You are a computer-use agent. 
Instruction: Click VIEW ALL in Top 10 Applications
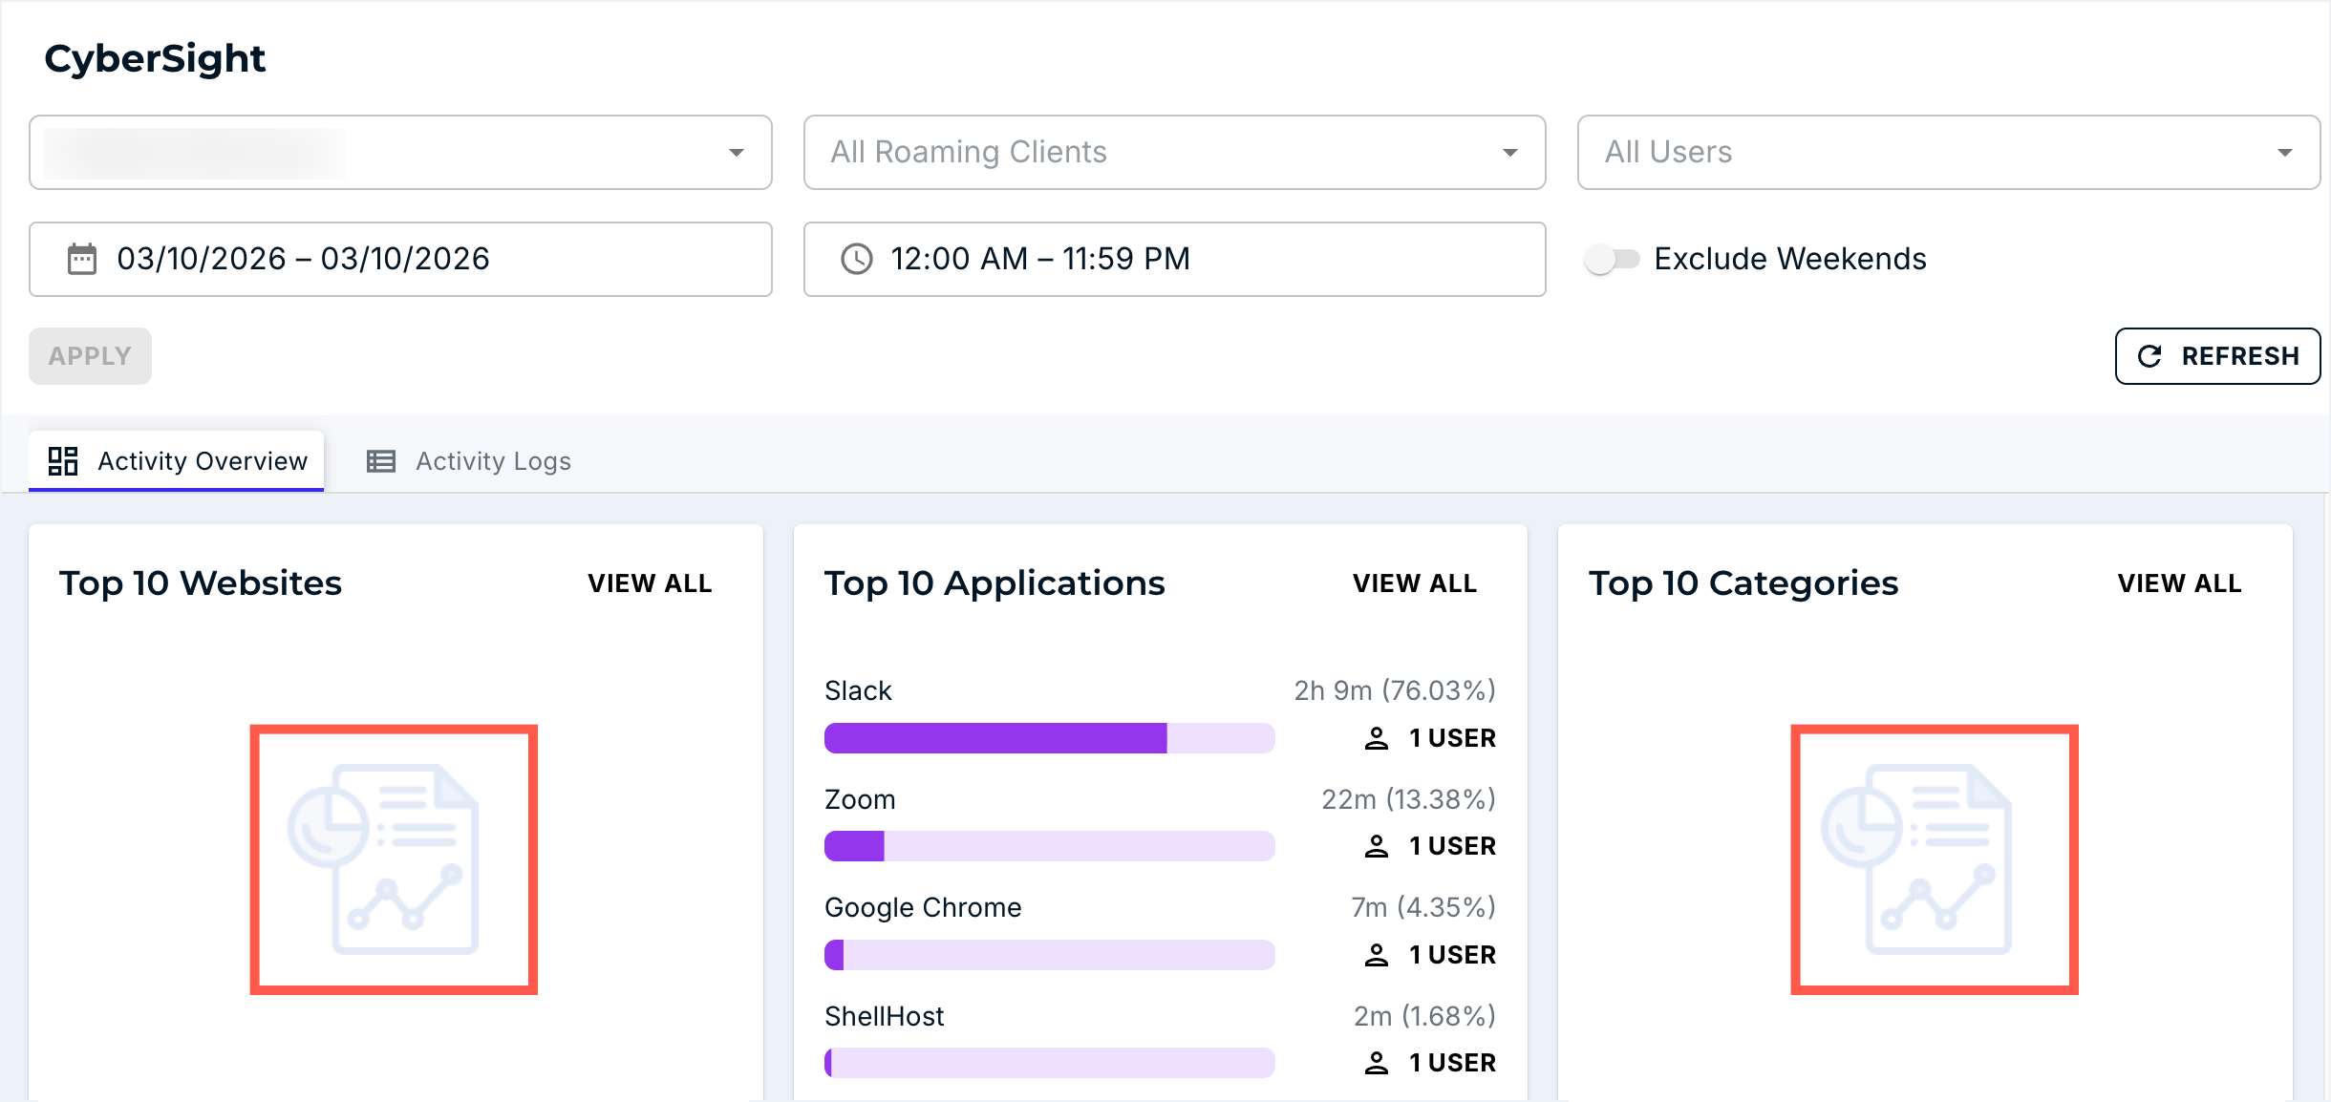(x=1414, y=583)
